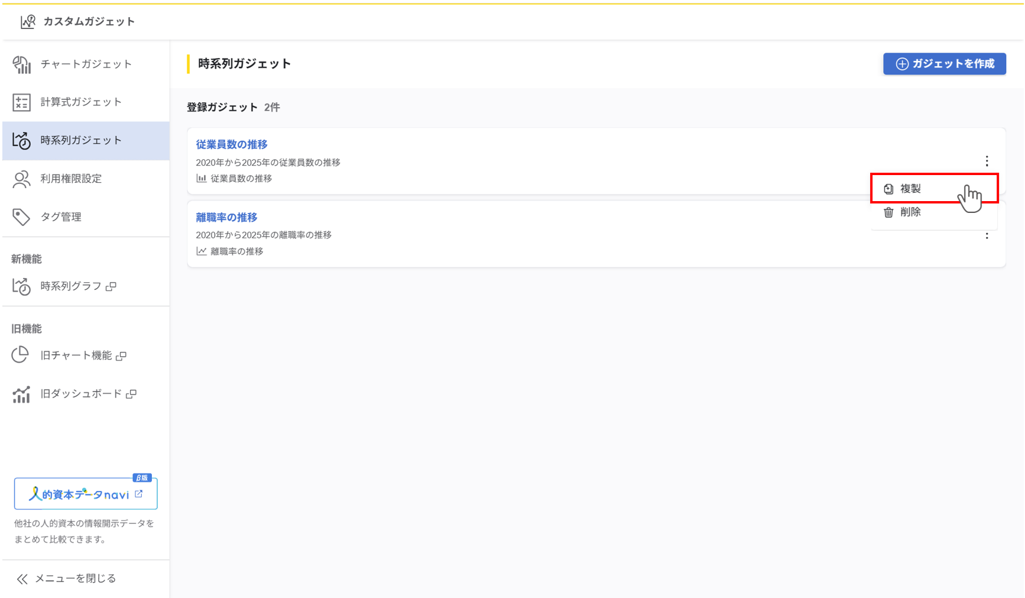Open three-dot menu for 離職率の推移
Viewport: 1025px width, 598px height.
pyautogui.click(x=987, y=236)
